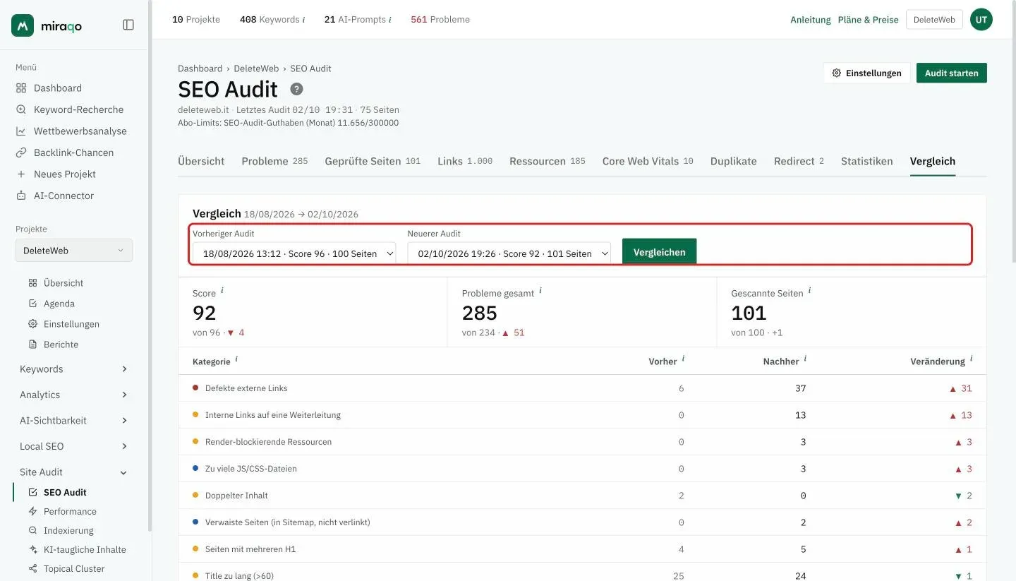
Task: Switch to the Probleme tab
Action: 274,161
